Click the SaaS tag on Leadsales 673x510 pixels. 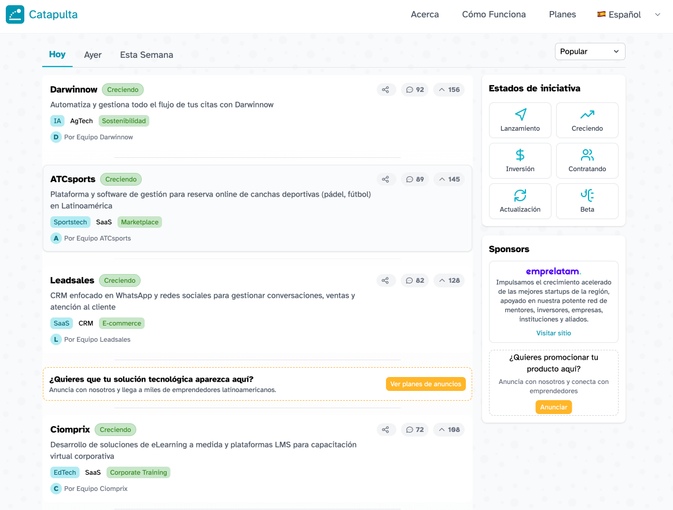tap(61, 323)
